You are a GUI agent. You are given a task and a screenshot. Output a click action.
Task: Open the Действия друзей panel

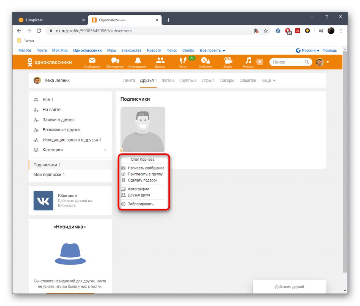[x=289, y=287]
